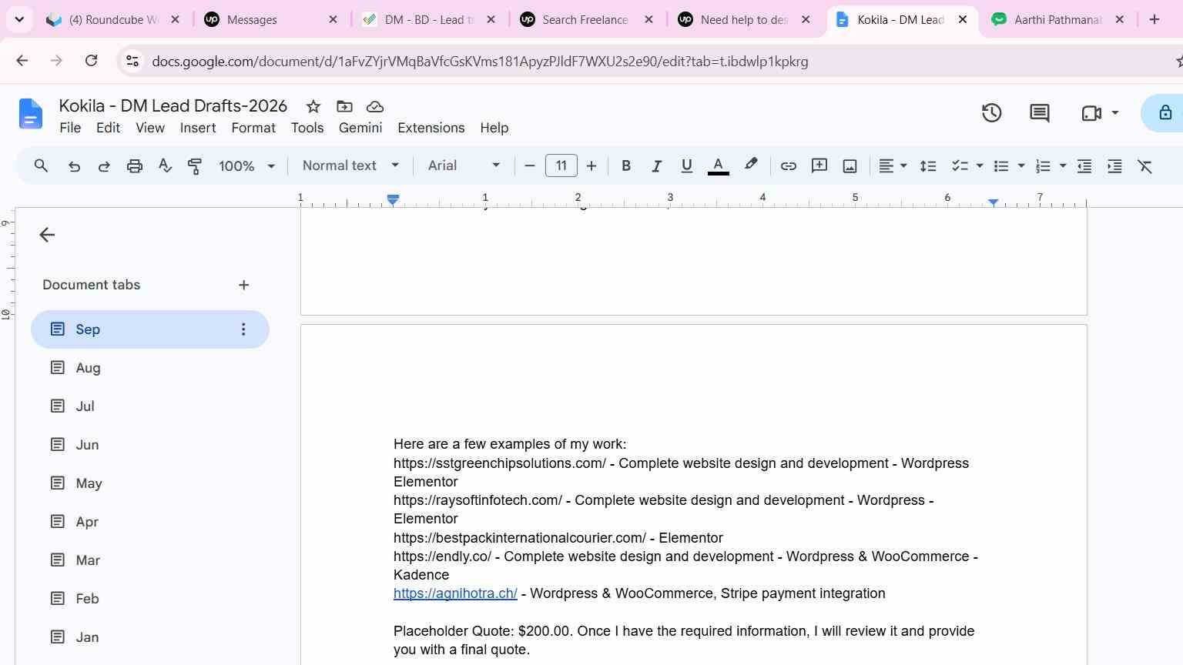Click clear formatting icon

pyautogui.click(x=1144, y=166)
